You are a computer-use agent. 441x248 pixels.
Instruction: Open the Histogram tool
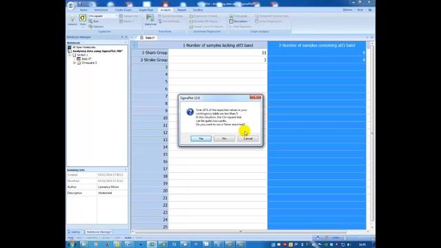[238, 16]
